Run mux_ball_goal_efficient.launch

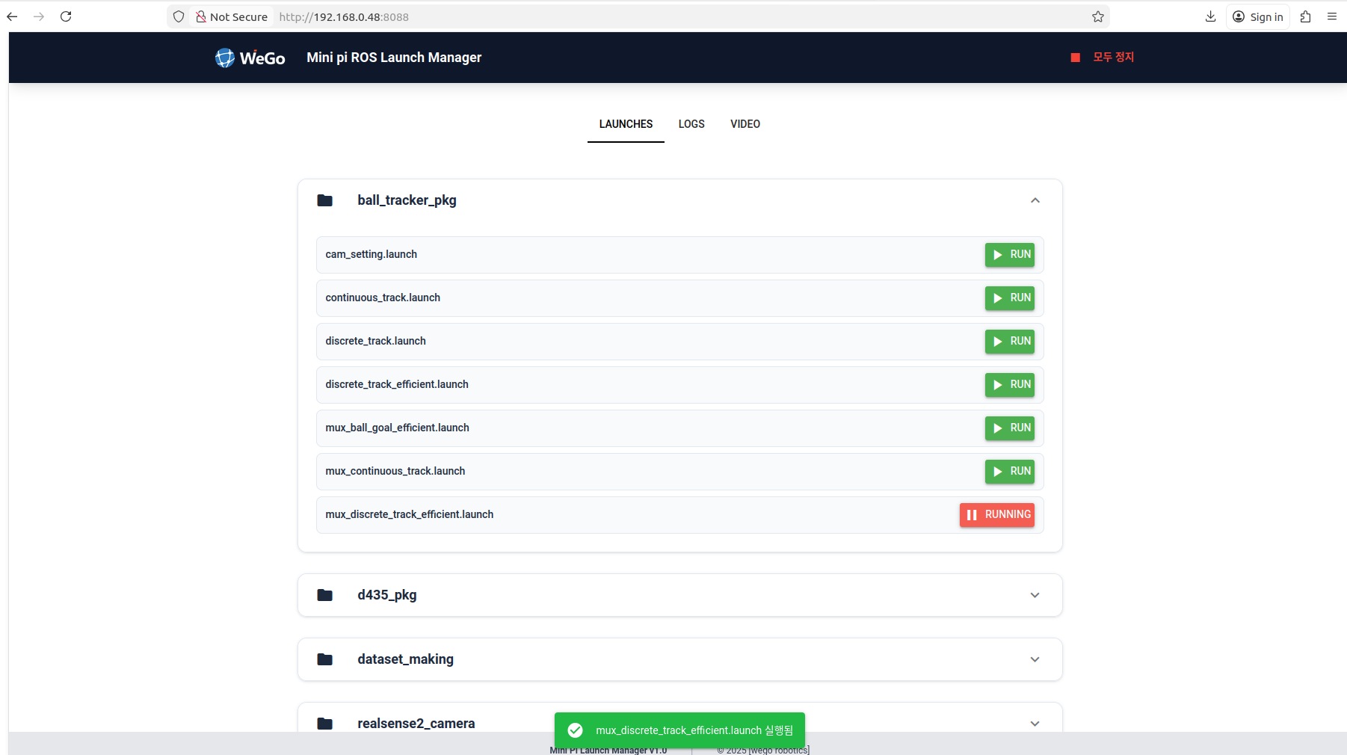coord(1009,428)
